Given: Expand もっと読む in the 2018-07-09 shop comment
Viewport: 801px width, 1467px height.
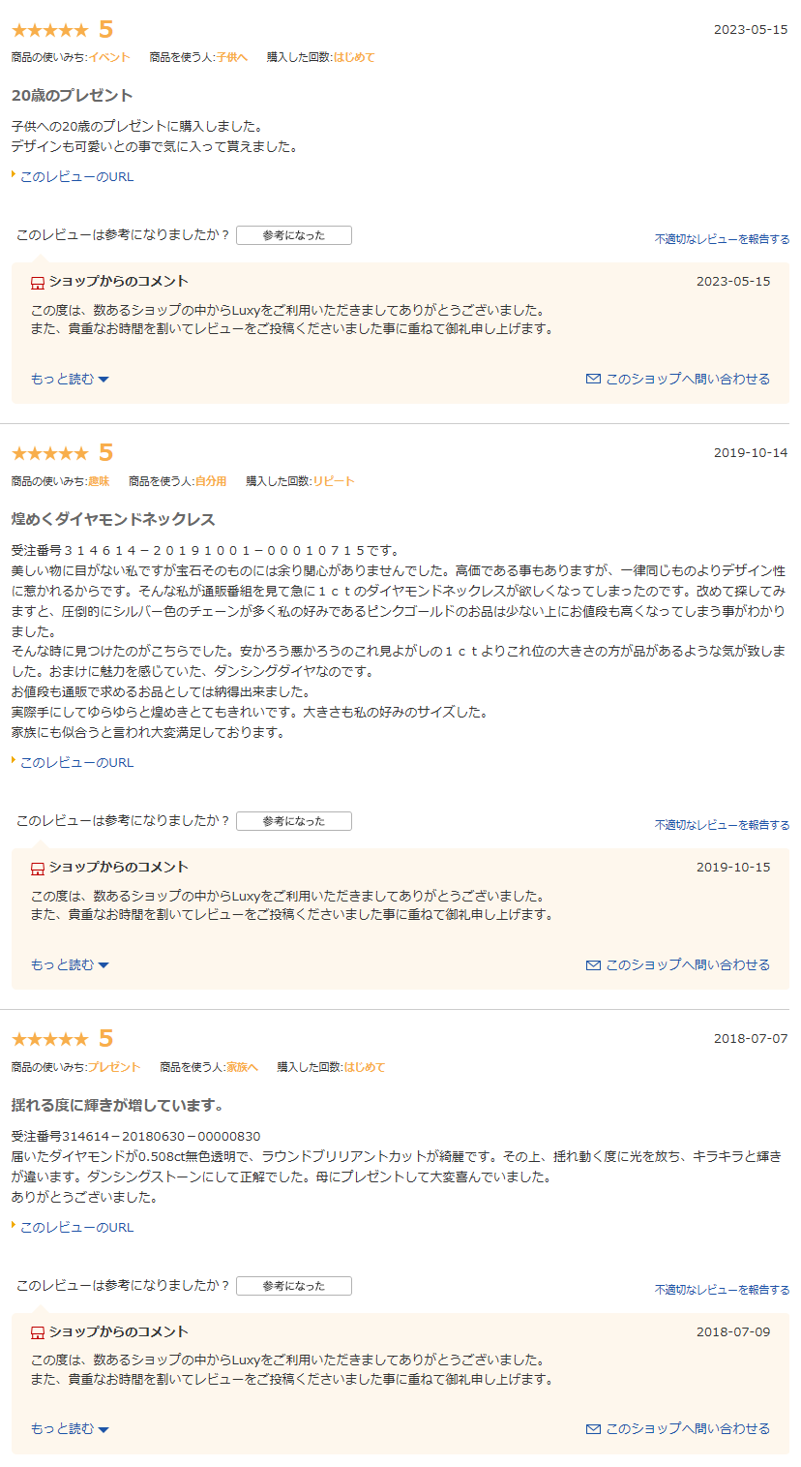Looking at the screenshot, I should pyautogui.click(x=70, y=1428).
